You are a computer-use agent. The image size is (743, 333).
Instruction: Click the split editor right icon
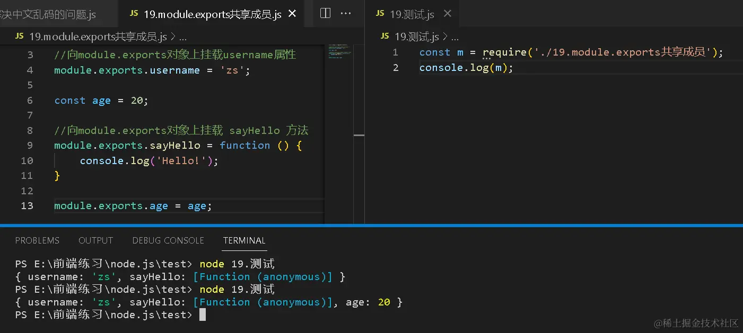(326, 13)
